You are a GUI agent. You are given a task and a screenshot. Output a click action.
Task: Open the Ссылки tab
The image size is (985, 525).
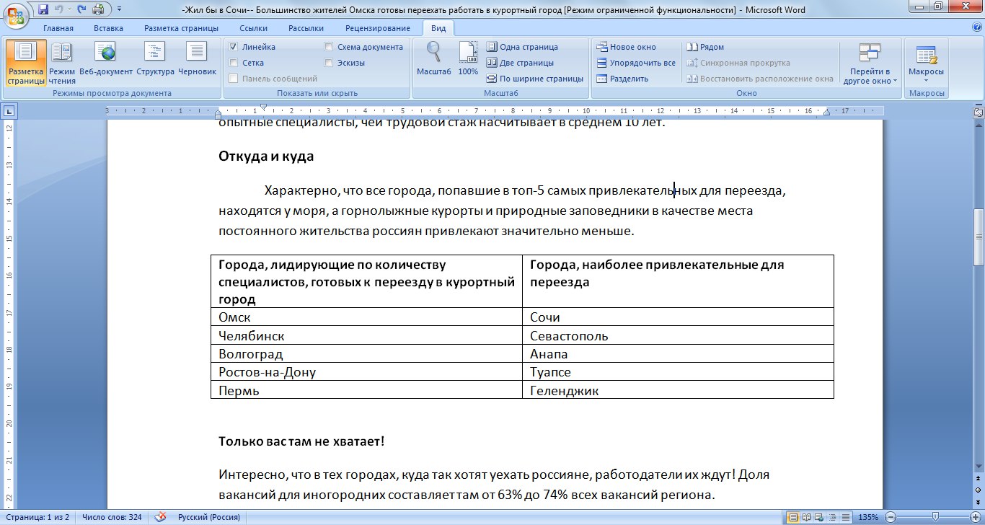click(252, 28)
